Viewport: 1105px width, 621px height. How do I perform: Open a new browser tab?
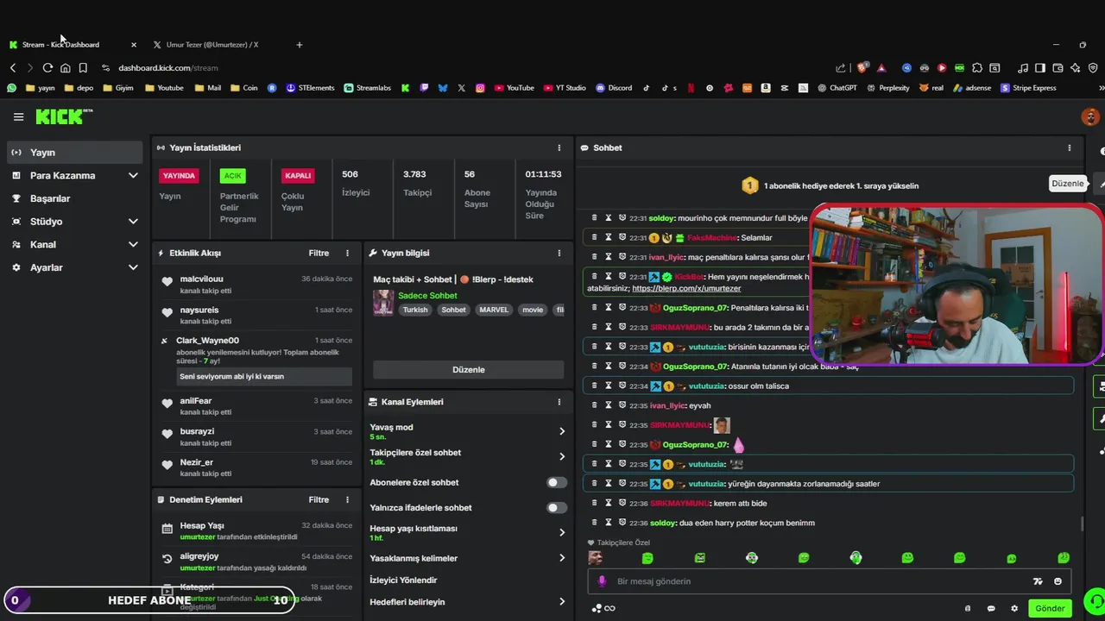300,45
